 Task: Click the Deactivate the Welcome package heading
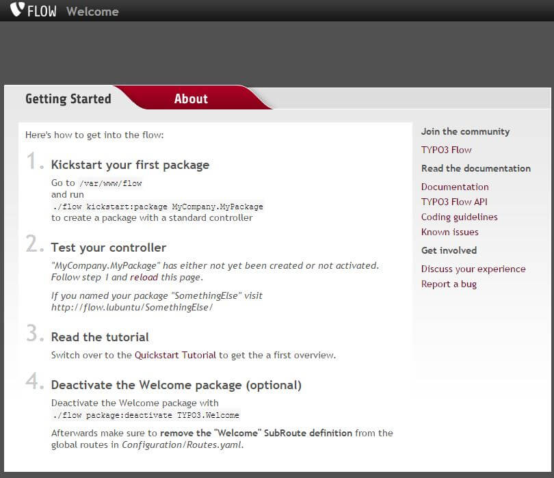(x=176, y=385)
